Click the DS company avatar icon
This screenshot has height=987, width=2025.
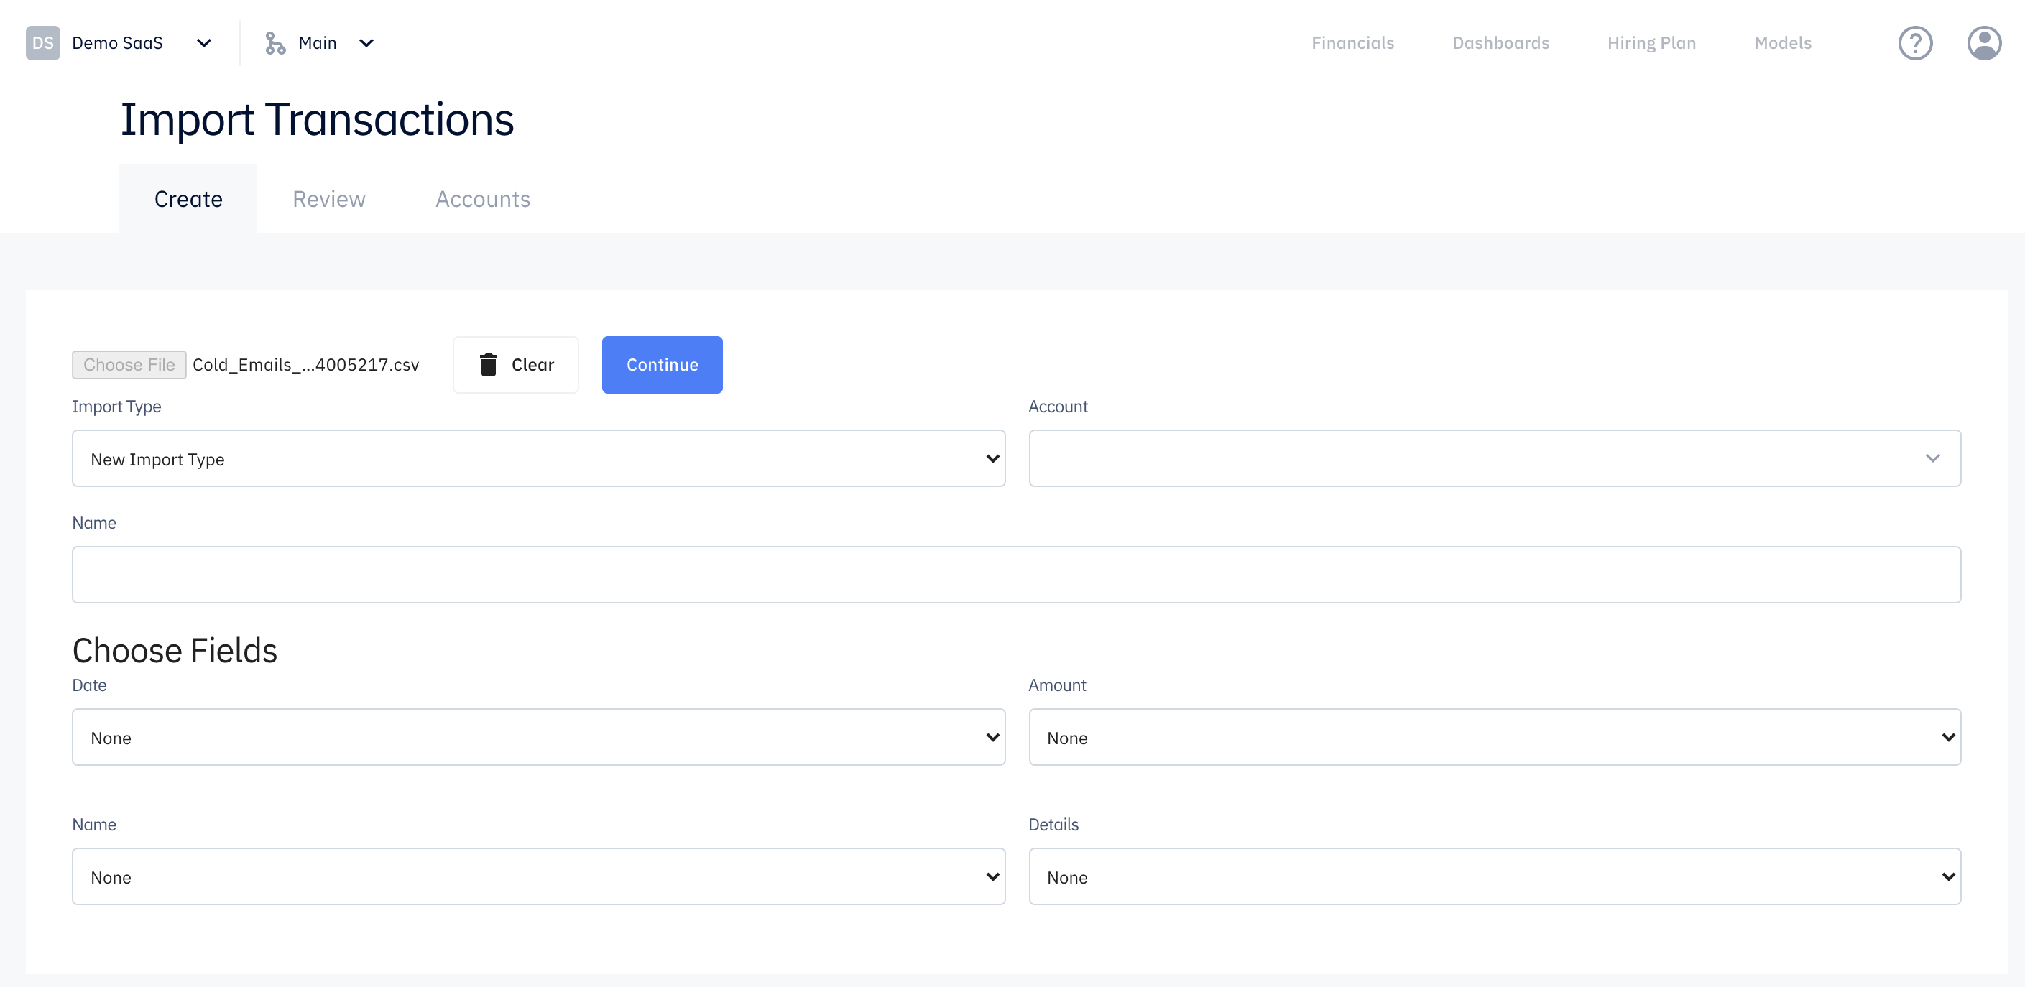click(42, 42)
